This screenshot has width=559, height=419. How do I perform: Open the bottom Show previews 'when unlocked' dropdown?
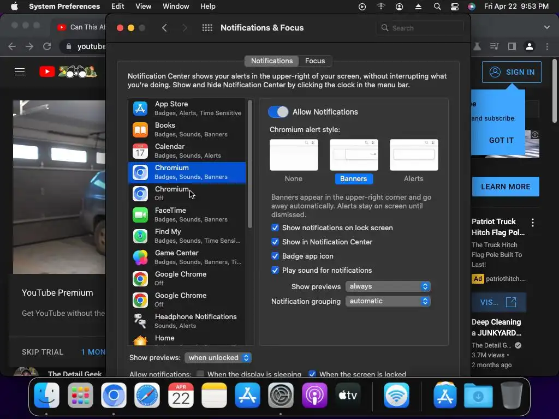218,358
